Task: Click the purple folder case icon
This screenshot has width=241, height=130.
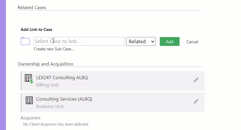Action: (x=25, y=41)
